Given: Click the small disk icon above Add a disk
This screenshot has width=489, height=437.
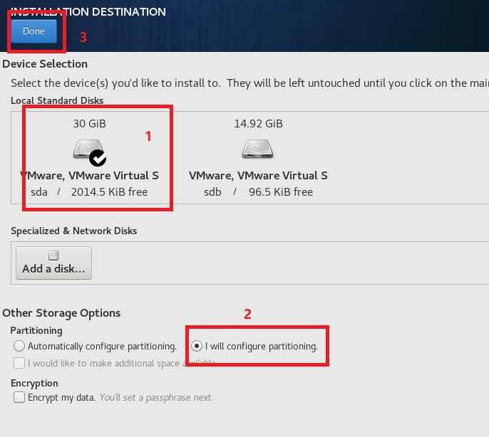Looking at the screenshot, I should tap(53, 256).
